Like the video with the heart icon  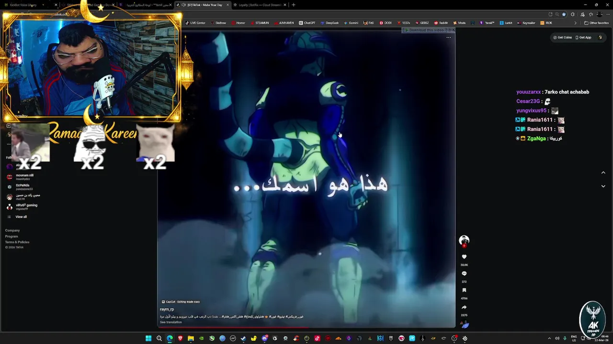point(464,257)
